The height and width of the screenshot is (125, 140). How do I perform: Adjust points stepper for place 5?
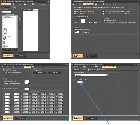coord(9,106)
